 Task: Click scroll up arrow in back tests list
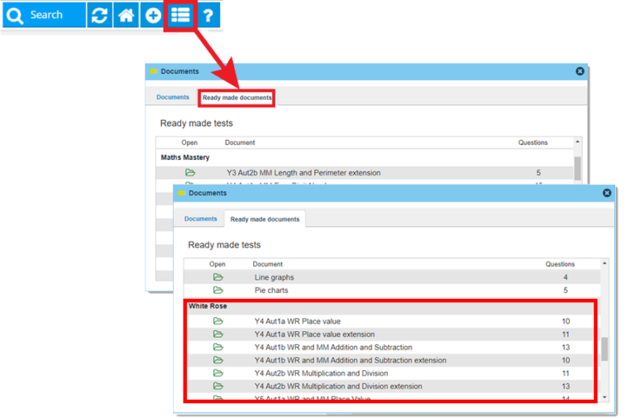point(577,142)
